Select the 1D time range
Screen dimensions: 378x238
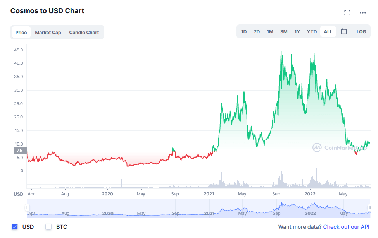coord(244,32)
